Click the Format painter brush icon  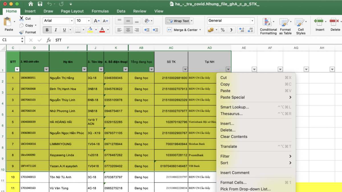click(22, 32)
